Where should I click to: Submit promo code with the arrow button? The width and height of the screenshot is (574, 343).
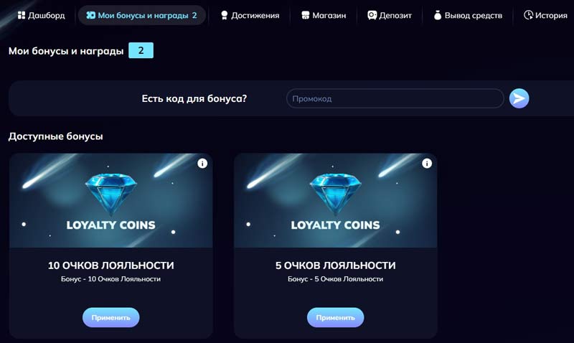click(519, 98)
